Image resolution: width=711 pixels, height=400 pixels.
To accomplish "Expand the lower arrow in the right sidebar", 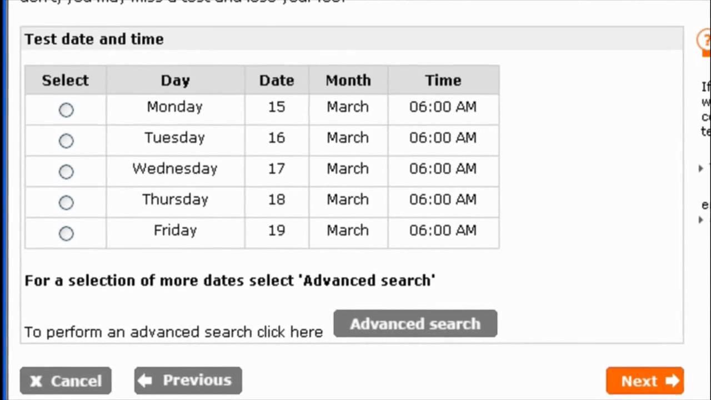I will tap(701, 220).
